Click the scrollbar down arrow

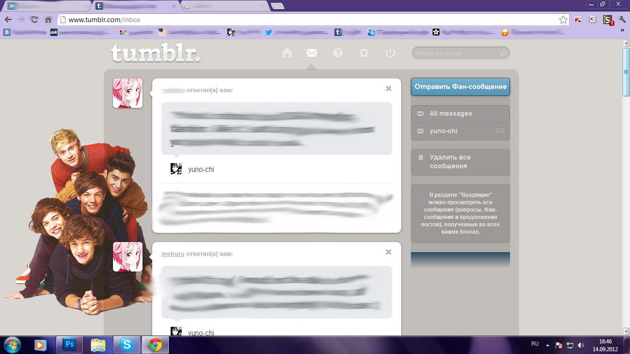click(x=626, y=331)
